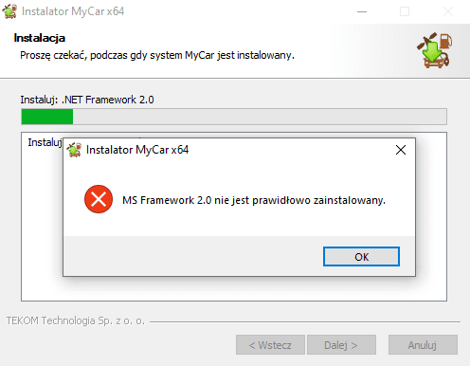Click the MyCar icon in main title bar
This screenshot has width=470, height=366.
9,11
